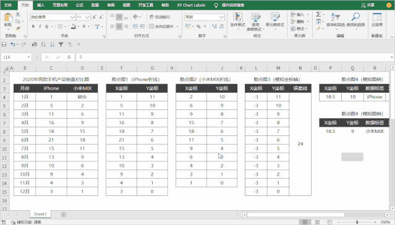This screenshot has width=395, height=225.
Task: Click the fx insert function icon
Action: point(69,57)
